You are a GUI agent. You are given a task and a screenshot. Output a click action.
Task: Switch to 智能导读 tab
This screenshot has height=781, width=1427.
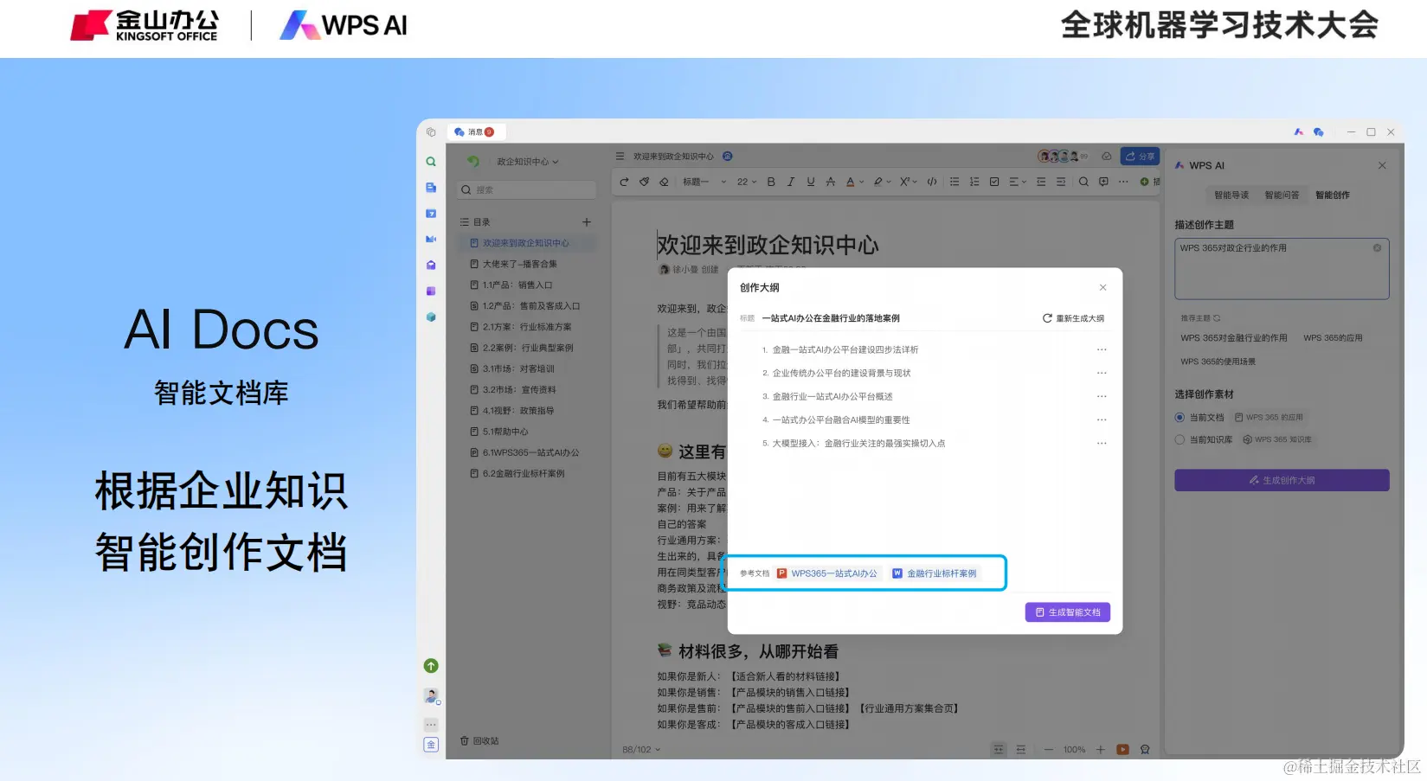[1231, 195]
